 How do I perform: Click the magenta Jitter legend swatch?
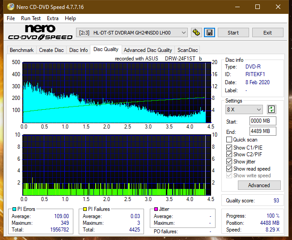156,209
